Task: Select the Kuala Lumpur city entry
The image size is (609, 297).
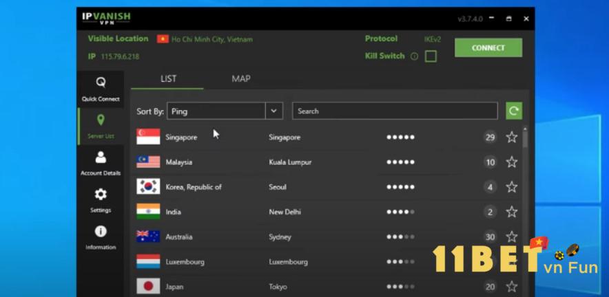Action: click(x=290, y=162)
